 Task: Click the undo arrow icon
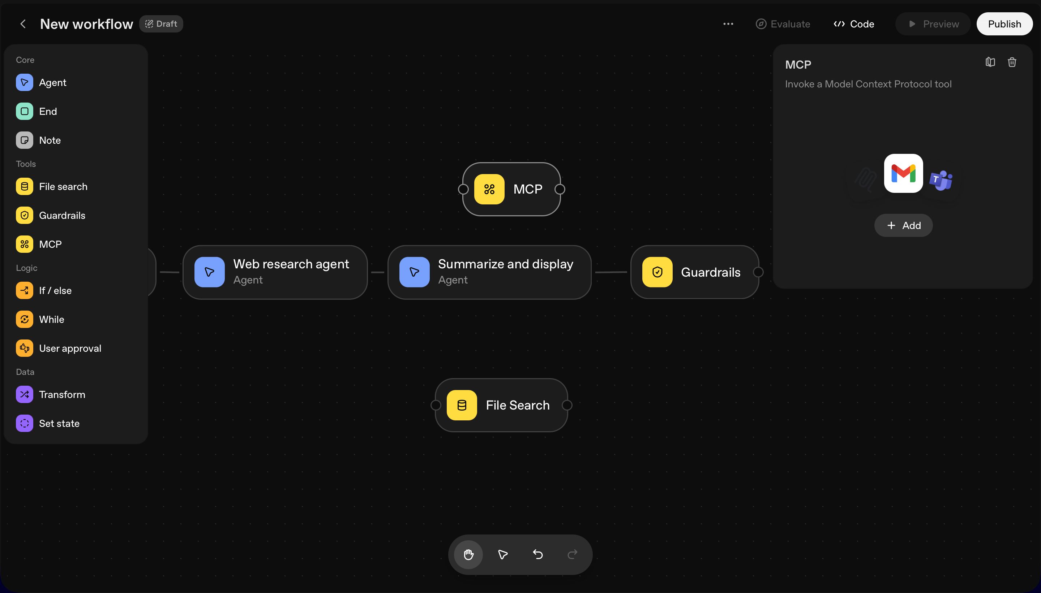point(537,554)
